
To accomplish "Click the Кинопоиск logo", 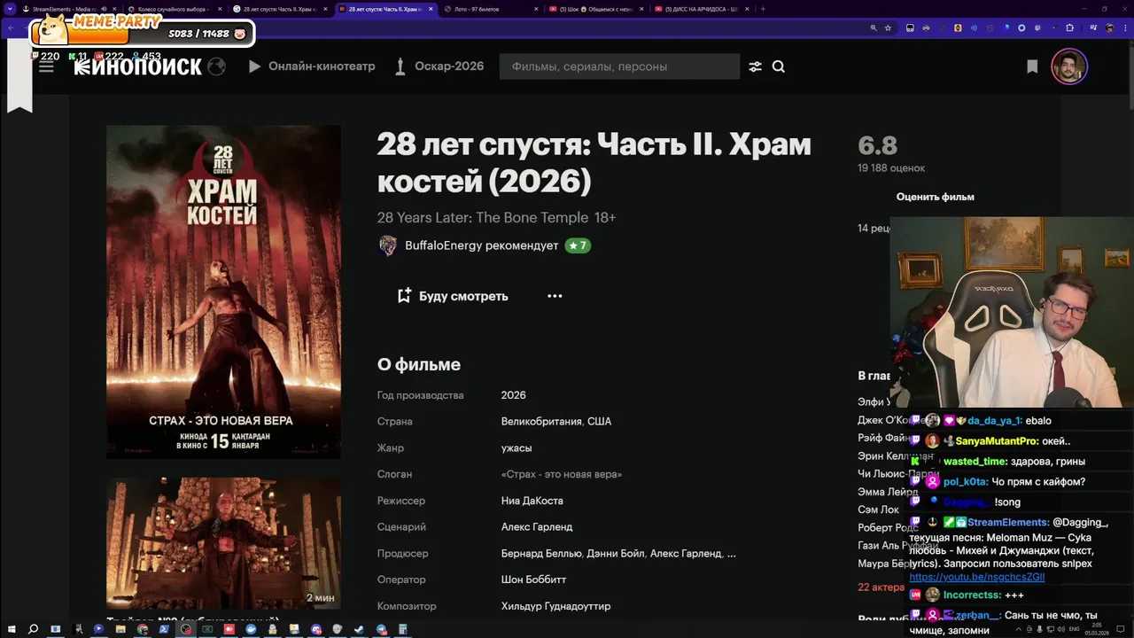I will (x=137, y=66).
